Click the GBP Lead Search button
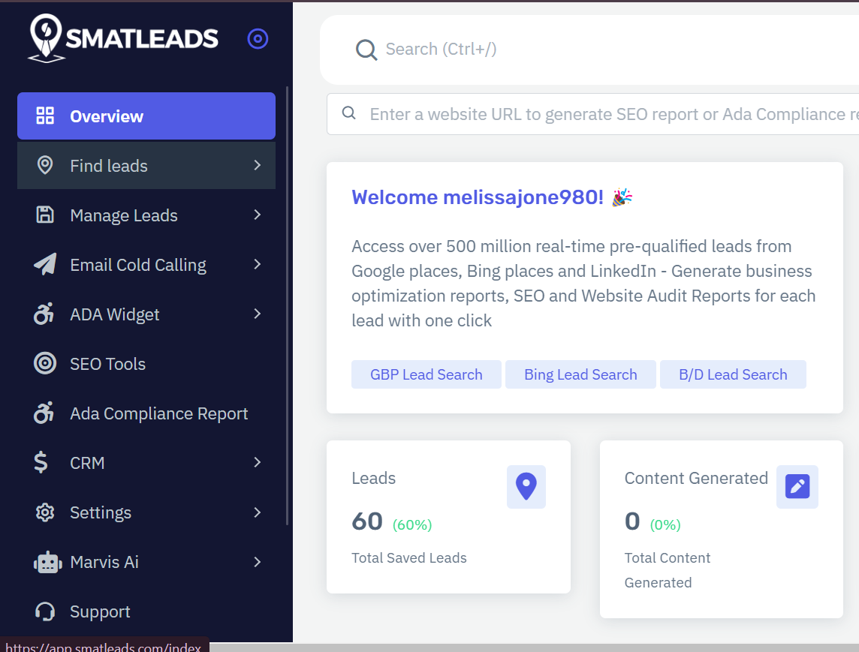The image size is (859, 652). (426, 374)
